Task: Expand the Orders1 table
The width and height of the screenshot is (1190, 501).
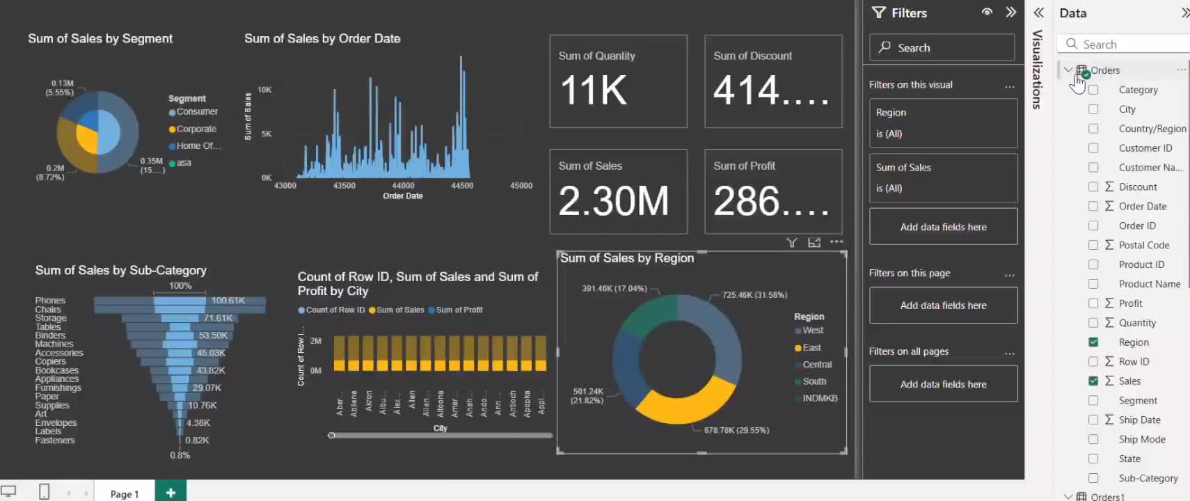Action: pos(1068,496)
